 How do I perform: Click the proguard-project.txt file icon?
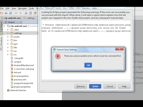pyautogui.click(x=12, y=83)
